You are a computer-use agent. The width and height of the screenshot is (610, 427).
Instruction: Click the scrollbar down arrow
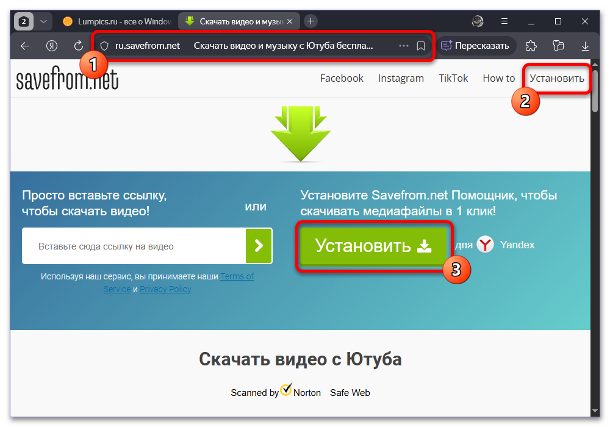[x=595, y=411]
